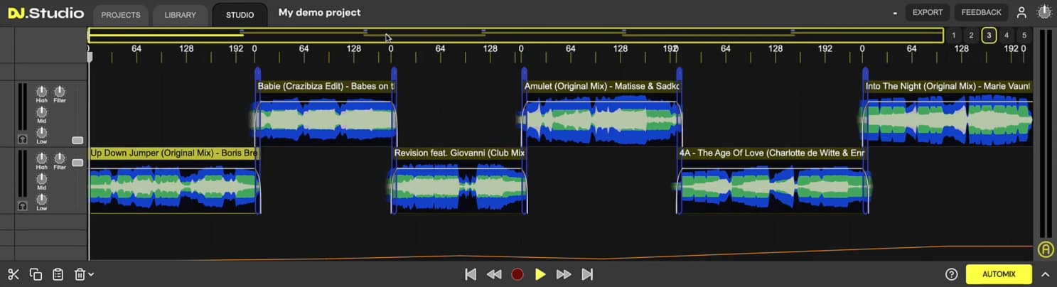Select the STUDIO tab
Screen dimensions: 1057x287
(x=240, y=15)
